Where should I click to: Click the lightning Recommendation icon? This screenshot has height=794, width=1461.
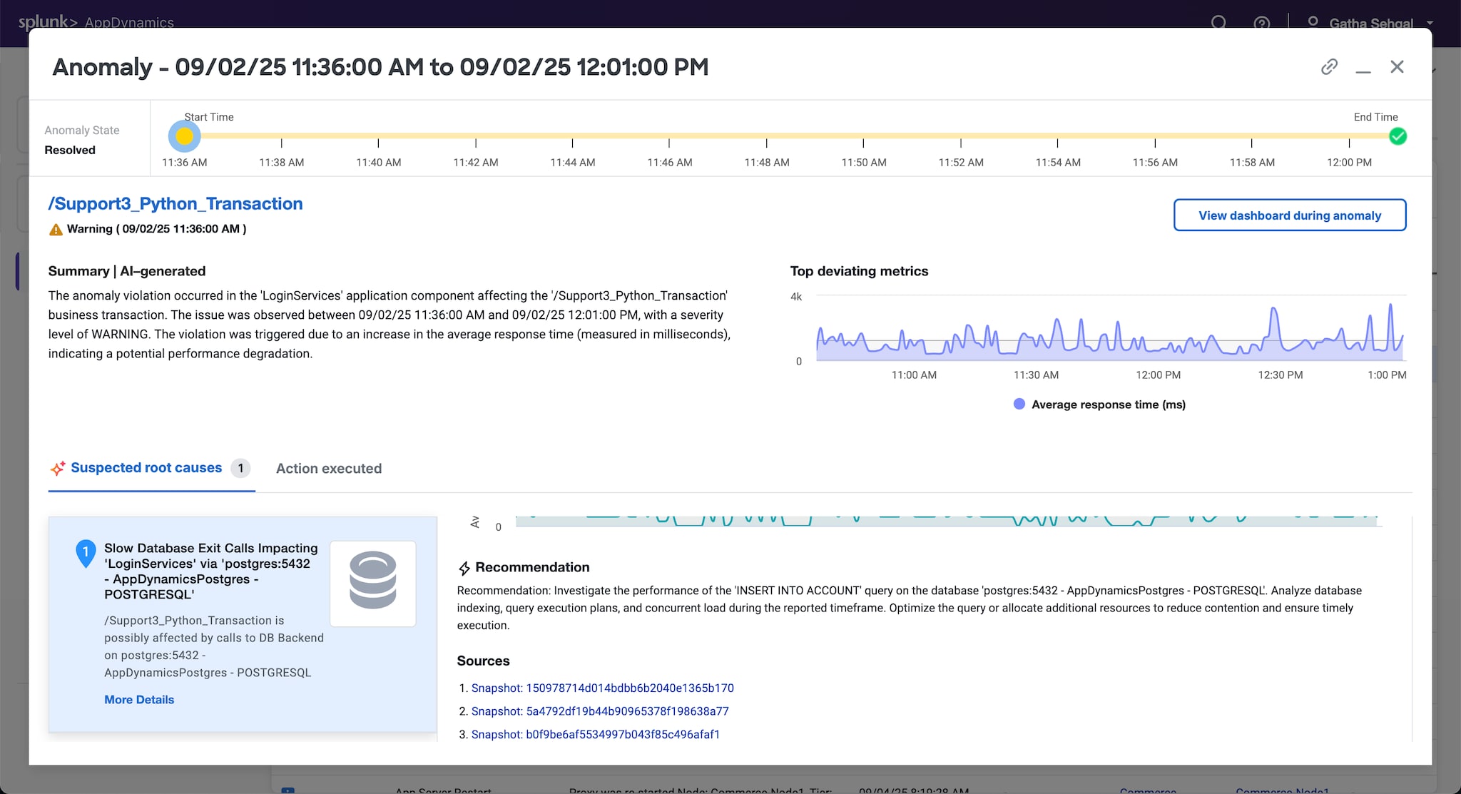464,569
